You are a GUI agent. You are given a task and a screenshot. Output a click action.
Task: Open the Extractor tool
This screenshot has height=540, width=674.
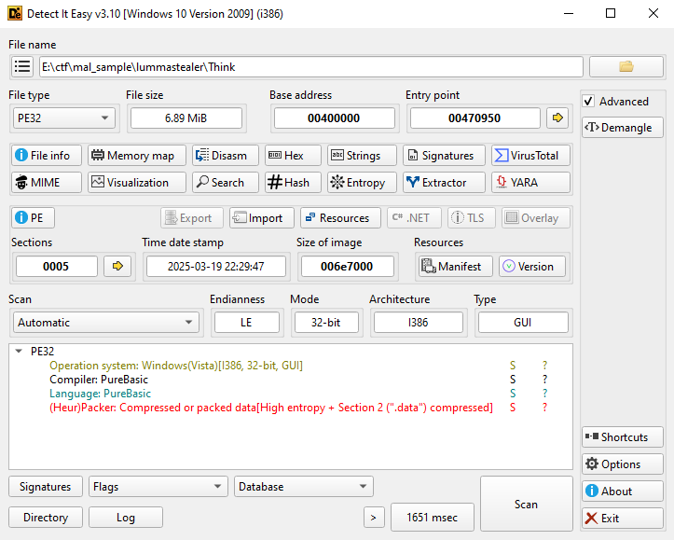point(444,182)
